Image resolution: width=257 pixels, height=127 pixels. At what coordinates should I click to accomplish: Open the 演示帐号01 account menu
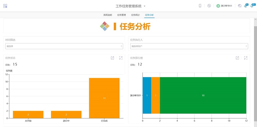pyautogui.click(x=224, y=6)
